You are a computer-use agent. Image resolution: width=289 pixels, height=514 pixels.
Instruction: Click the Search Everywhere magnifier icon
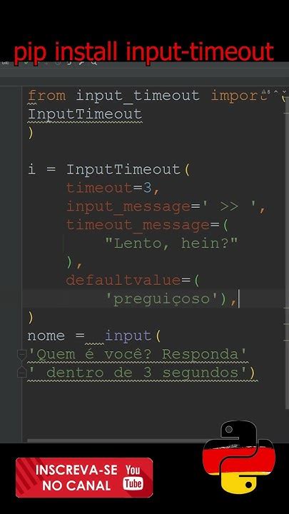93,62
